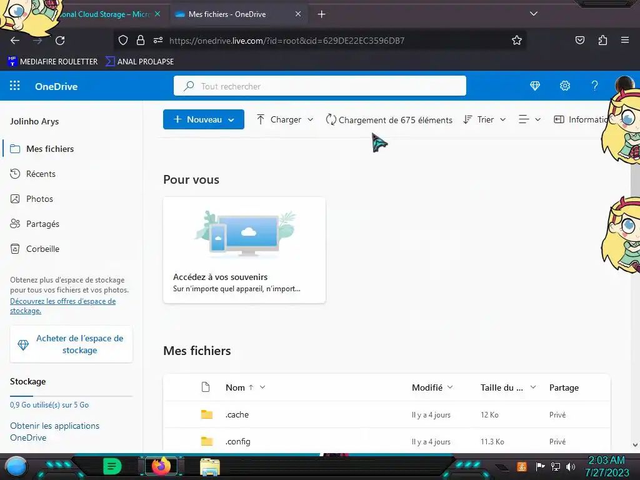
Task: Open the .cache folder icon
Action: [207, 414]
